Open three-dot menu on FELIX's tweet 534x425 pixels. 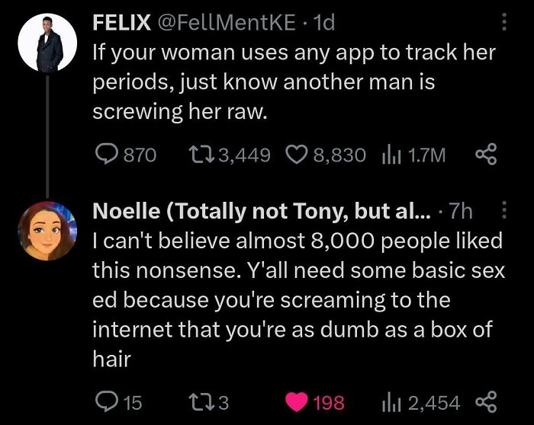503,24
